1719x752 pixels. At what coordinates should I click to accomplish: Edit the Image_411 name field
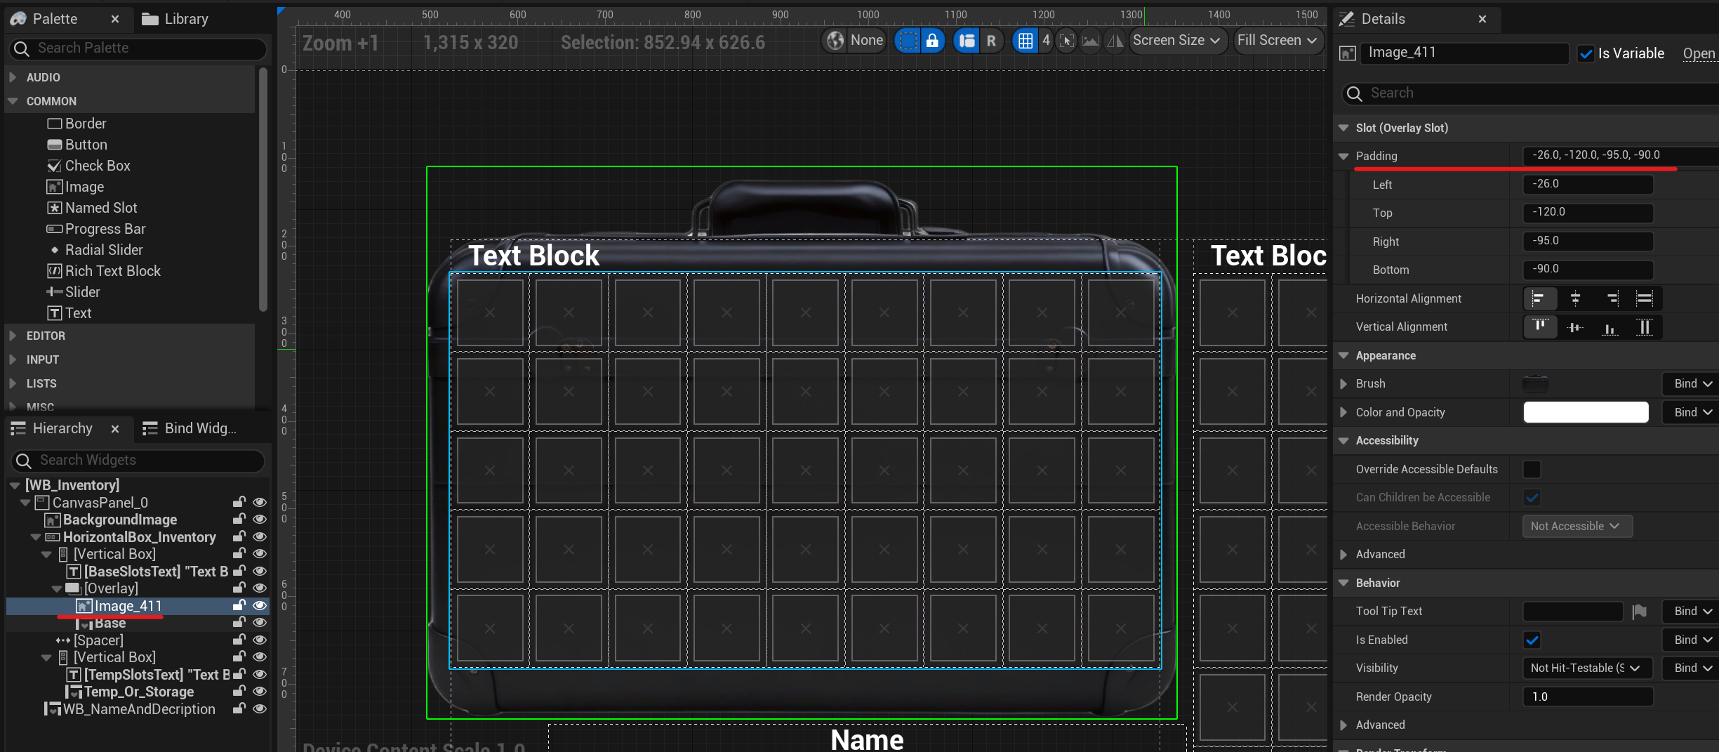click(1464, 53)
